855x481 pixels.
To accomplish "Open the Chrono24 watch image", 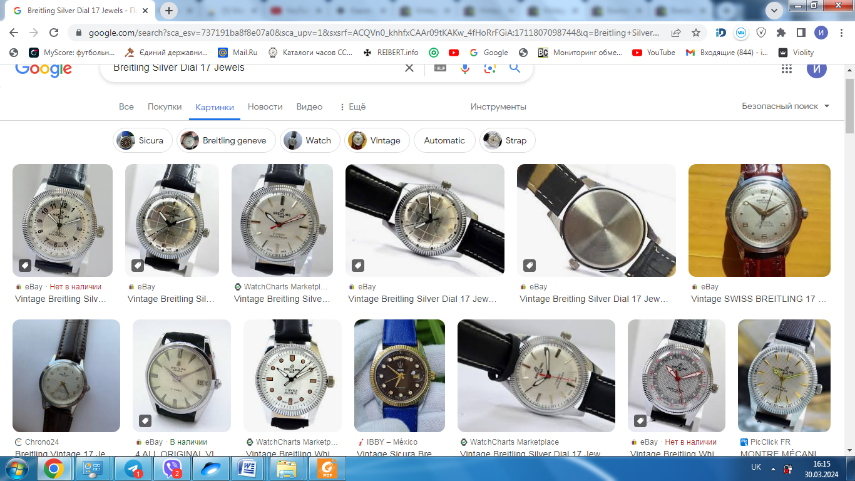I will (x=66, y=376).
